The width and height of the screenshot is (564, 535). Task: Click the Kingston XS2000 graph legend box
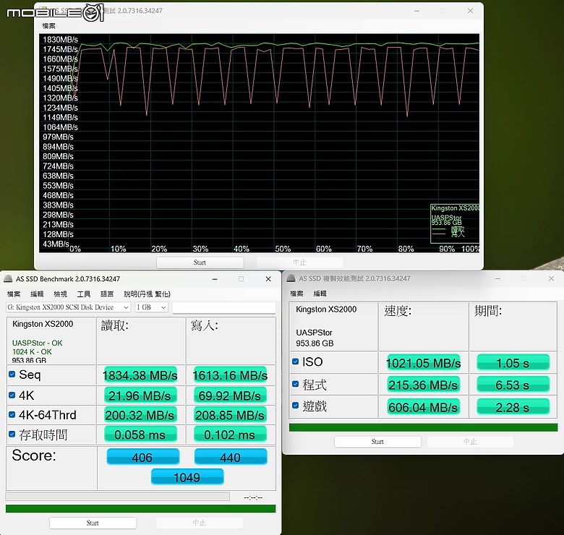click(x=455, y=223)
